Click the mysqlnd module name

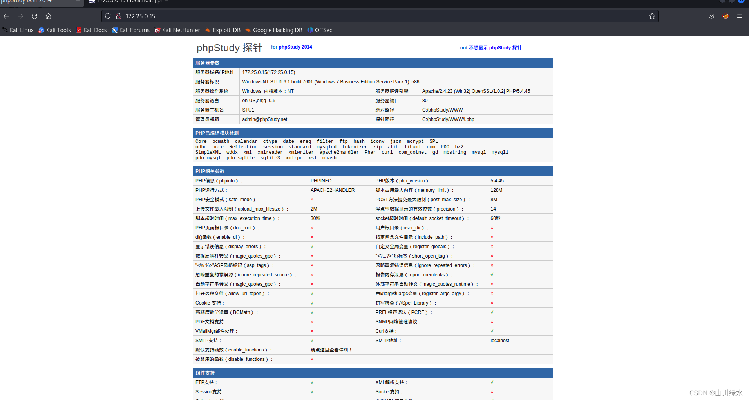326,147
